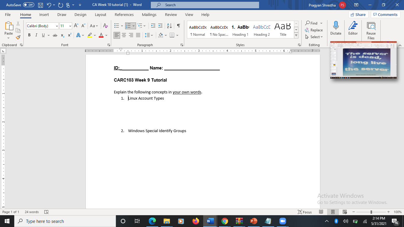Toggle AutoSave switch on
404x227 pixels.
[29, 5]
